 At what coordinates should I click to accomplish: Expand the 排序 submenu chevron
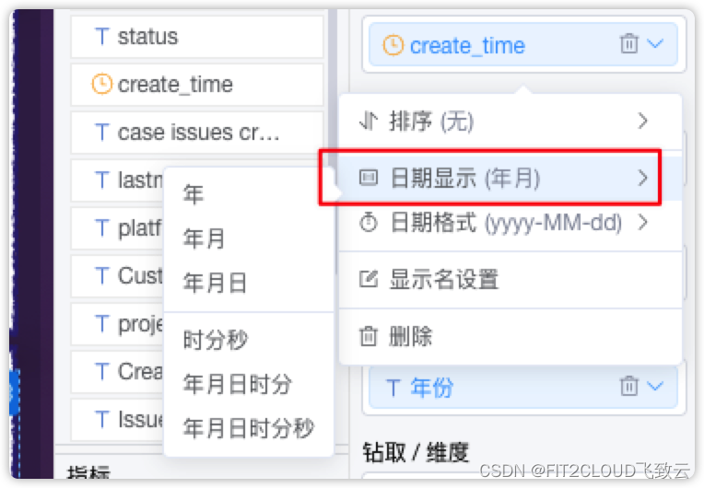pos(643,121)
